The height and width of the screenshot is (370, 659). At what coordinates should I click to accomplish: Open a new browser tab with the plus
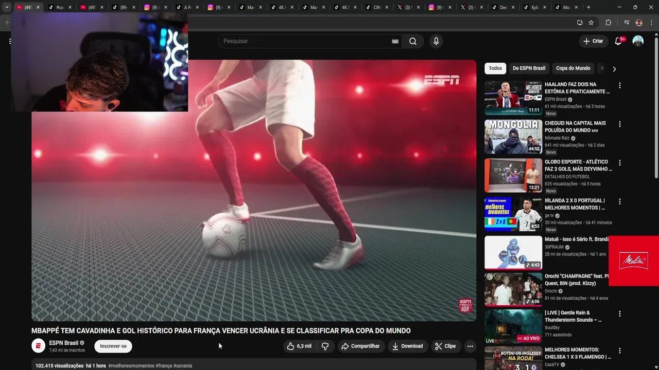click(x=588, y=7)
